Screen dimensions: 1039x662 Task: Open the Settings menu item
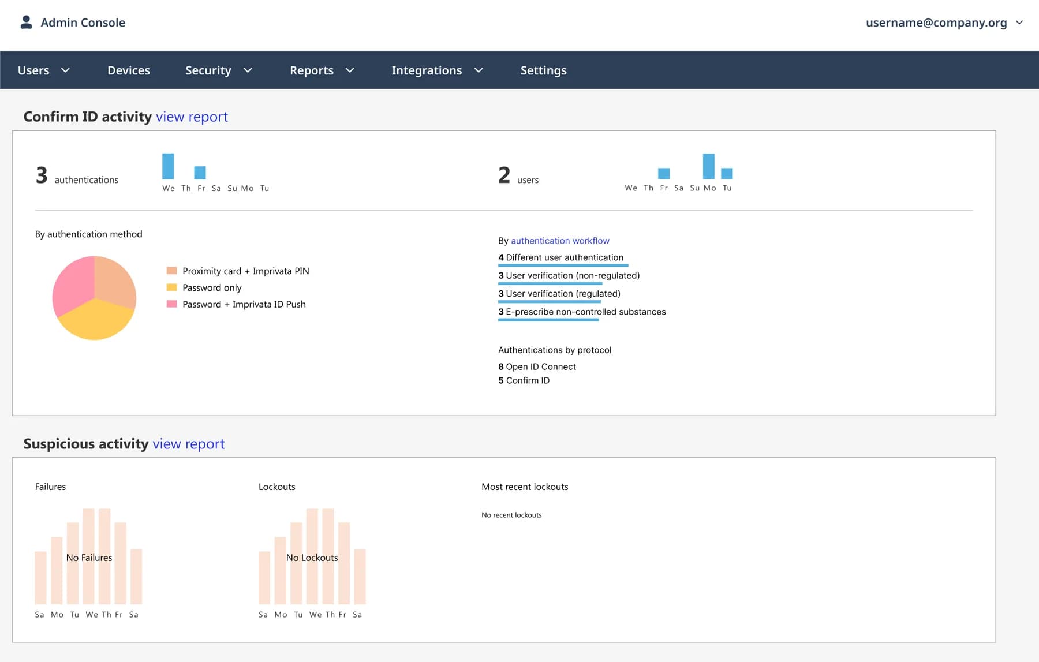point(543,70)
